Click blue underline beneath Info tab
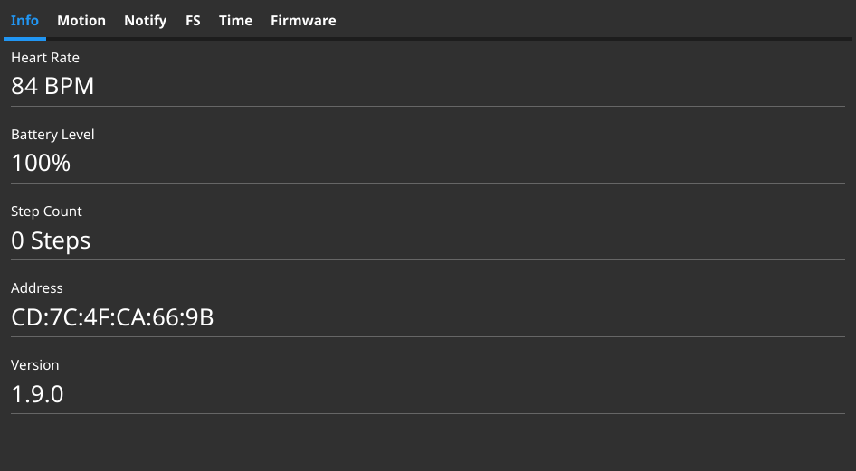 (x=24, y=38)
